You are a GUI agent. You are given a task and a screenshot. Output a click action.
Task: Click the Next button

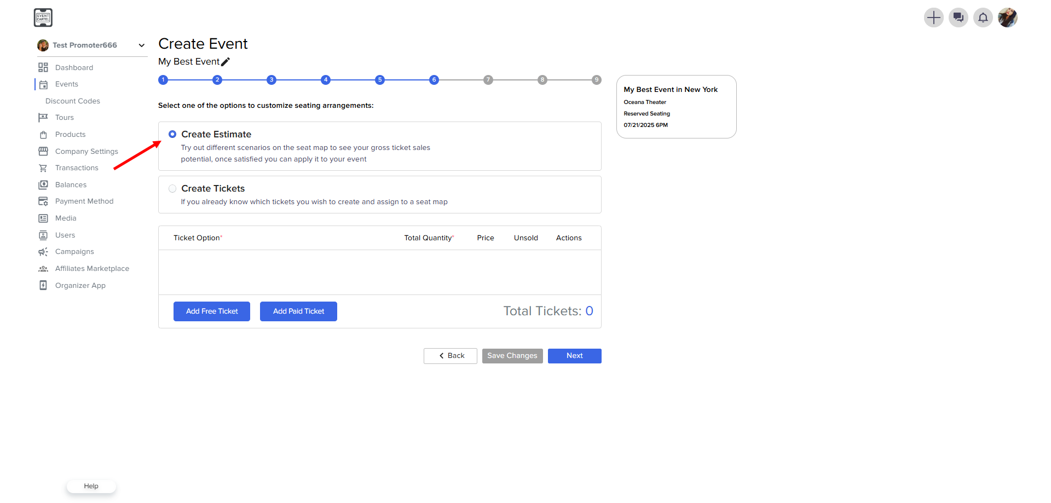point(575,356)
